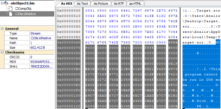The height and width of the screenshot is (109, 221).
Task: Click the Ole10Native stream page icon
Action: 11,14
